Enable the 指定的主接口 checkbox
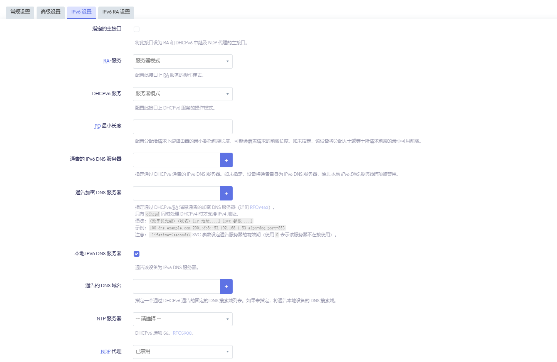Viewport: 557px width, 362px height. tap(136, 29)
